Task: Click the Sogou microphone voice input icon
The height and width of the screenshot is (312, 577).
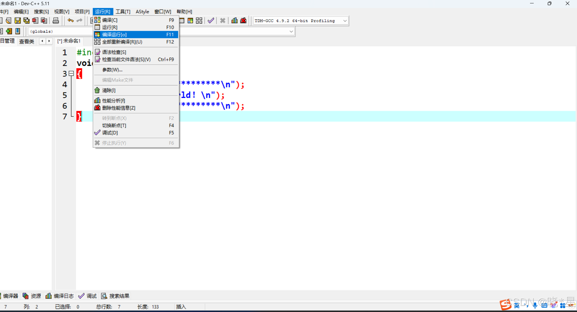Action: click(x=535, y=306)
